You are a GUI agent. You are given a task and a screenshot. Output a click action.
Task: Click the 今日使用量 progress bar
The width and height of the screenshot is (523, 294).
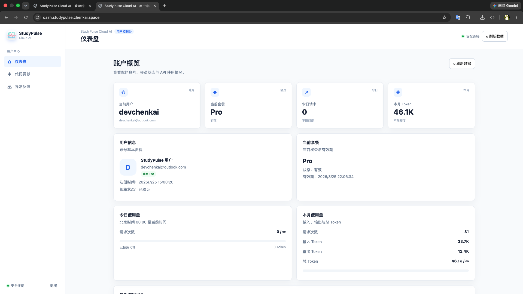click(x=202, y=241)
